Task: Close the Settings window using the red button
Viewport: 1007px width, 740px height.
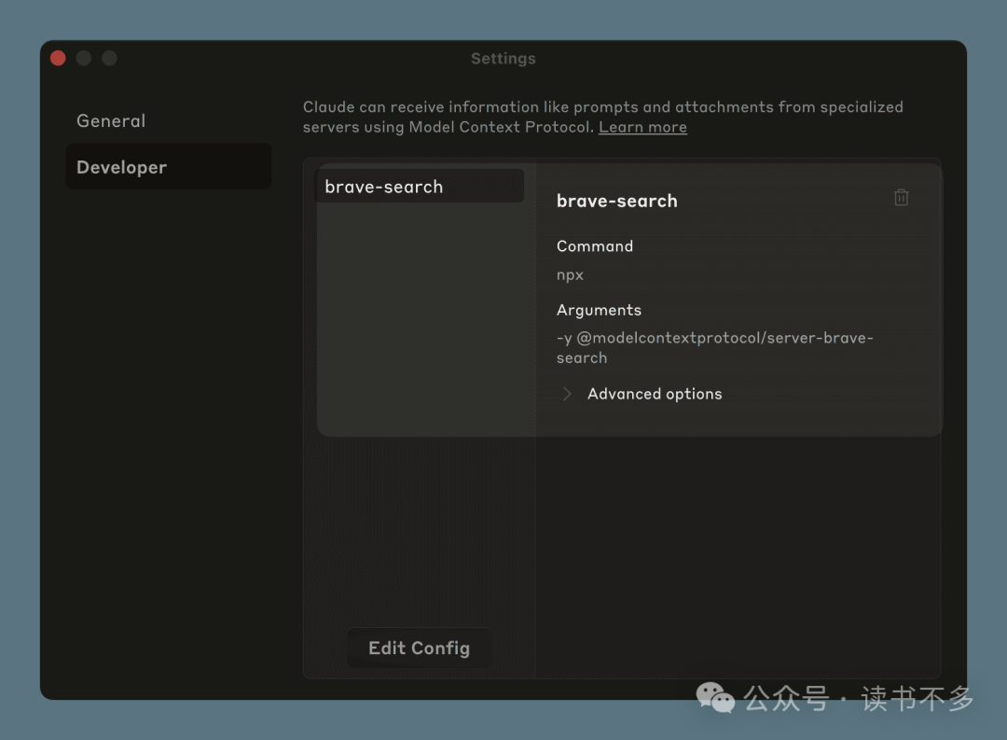Action: tap(58, 59)
